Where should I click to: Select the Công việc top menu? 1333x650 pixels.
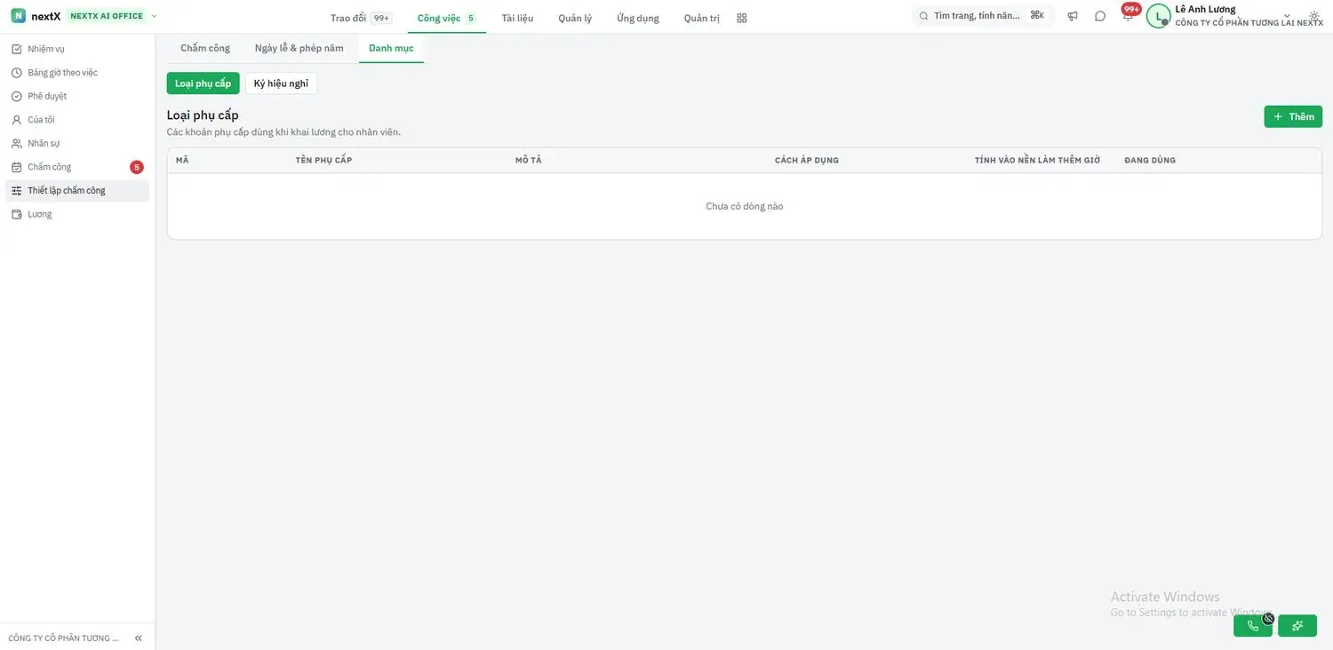(446, 18)
